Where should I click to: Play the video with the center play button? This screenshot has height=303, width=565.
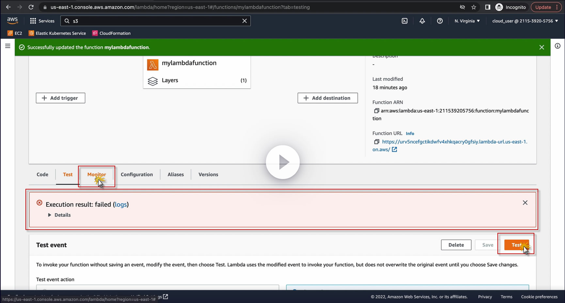tap(283, 162)
